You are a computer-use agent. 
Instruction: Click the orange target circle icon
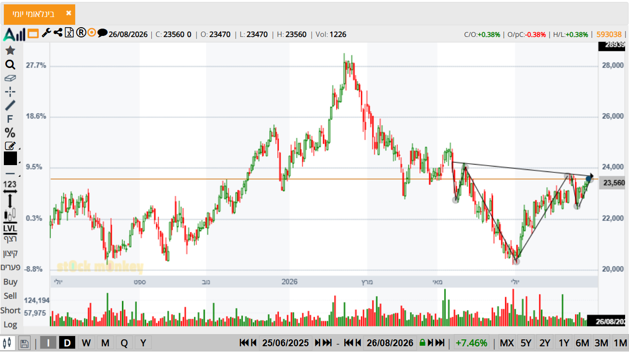tap(92, 33)
